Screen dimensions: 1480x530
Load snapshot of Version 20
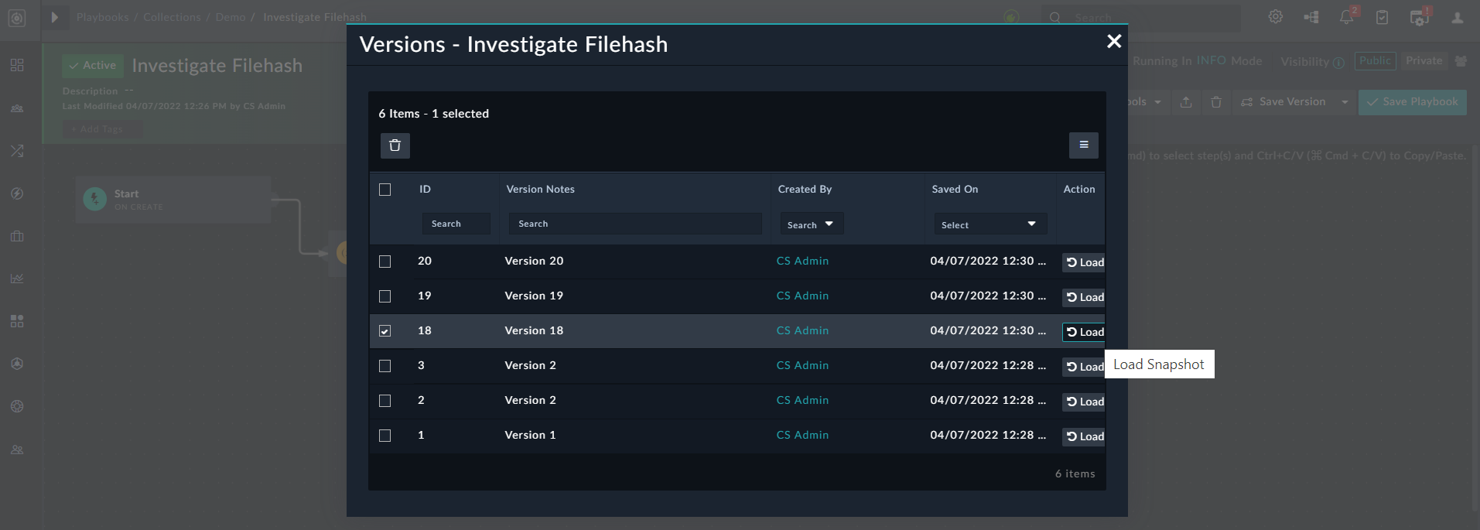pyautogui.click(x=1084, y=262)
